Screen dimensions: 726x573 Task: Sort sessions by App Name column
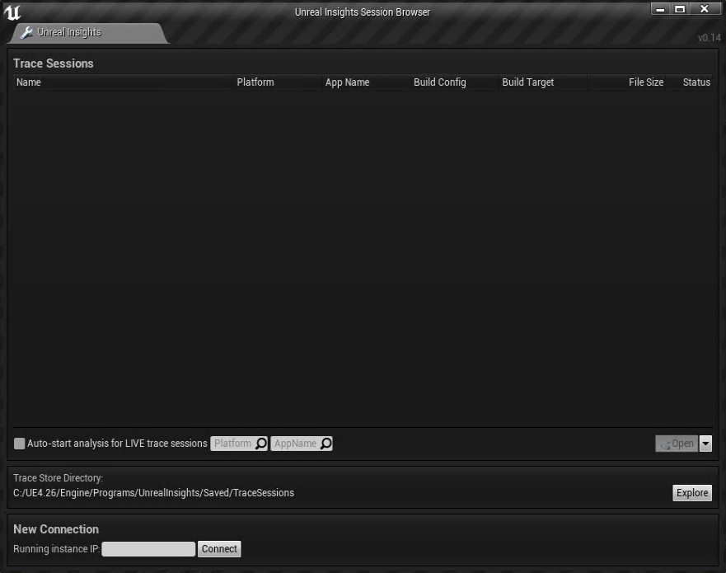(366, 82)
